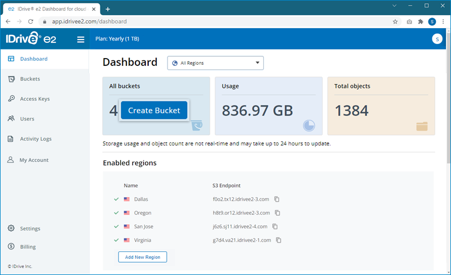Copy the Oregon S3 endpoint
This screenshot has width=451, height=275.
(277, 213)
